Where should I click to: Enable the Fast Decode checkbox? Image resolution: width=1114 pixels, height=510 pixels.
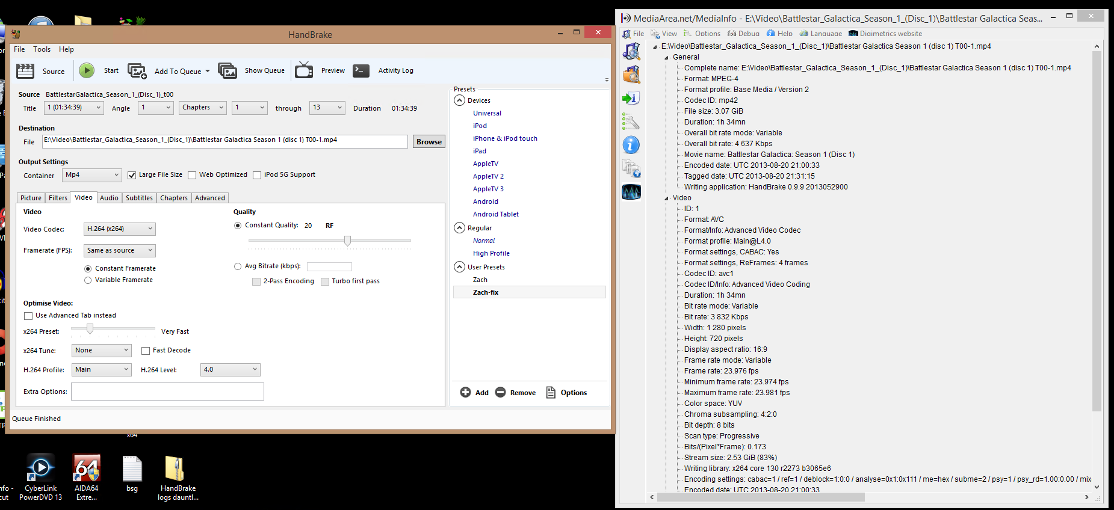pos(146,351)
